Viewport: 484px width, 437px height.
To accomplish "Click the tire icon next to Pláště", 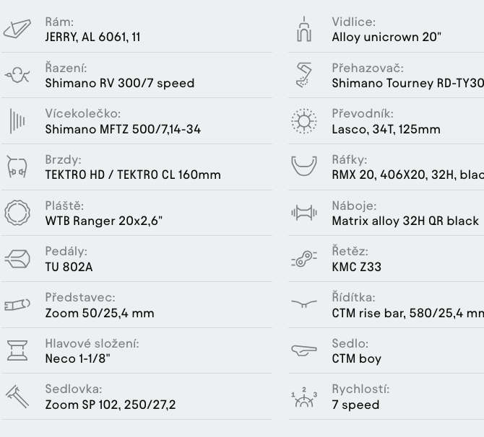I will pos(17,213).
